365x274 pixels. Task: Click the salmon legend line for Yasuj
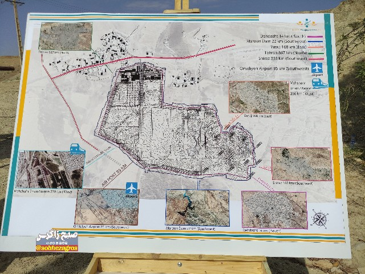315,47
